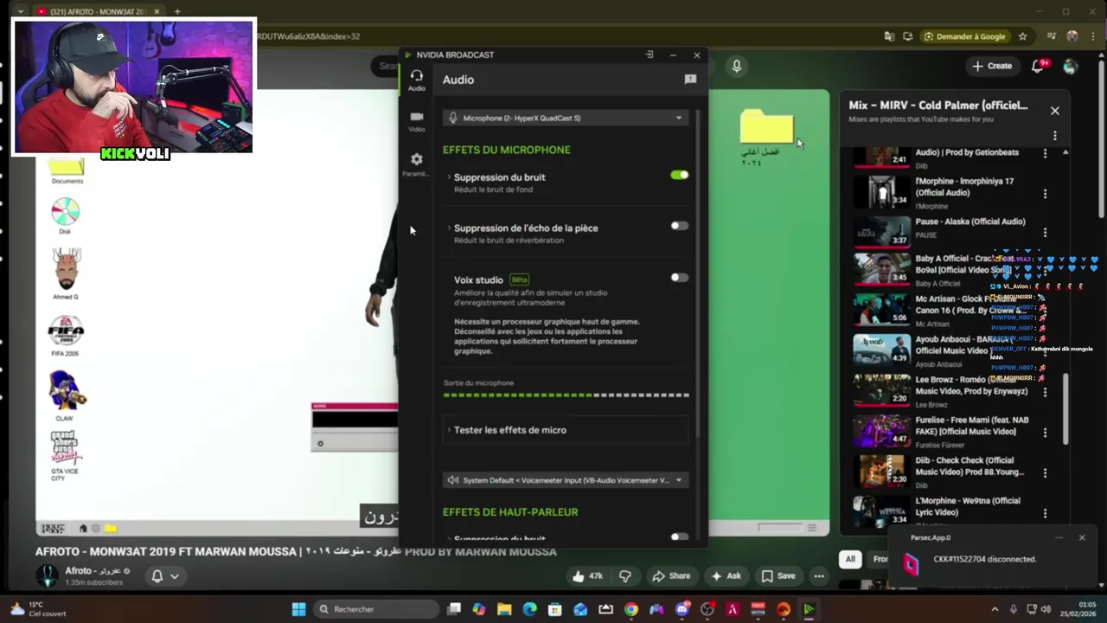The height and width of the screenshot is (623, 1107).
Task: Open options for Furelise - Free Mami entry
Action: [1045, 433]
